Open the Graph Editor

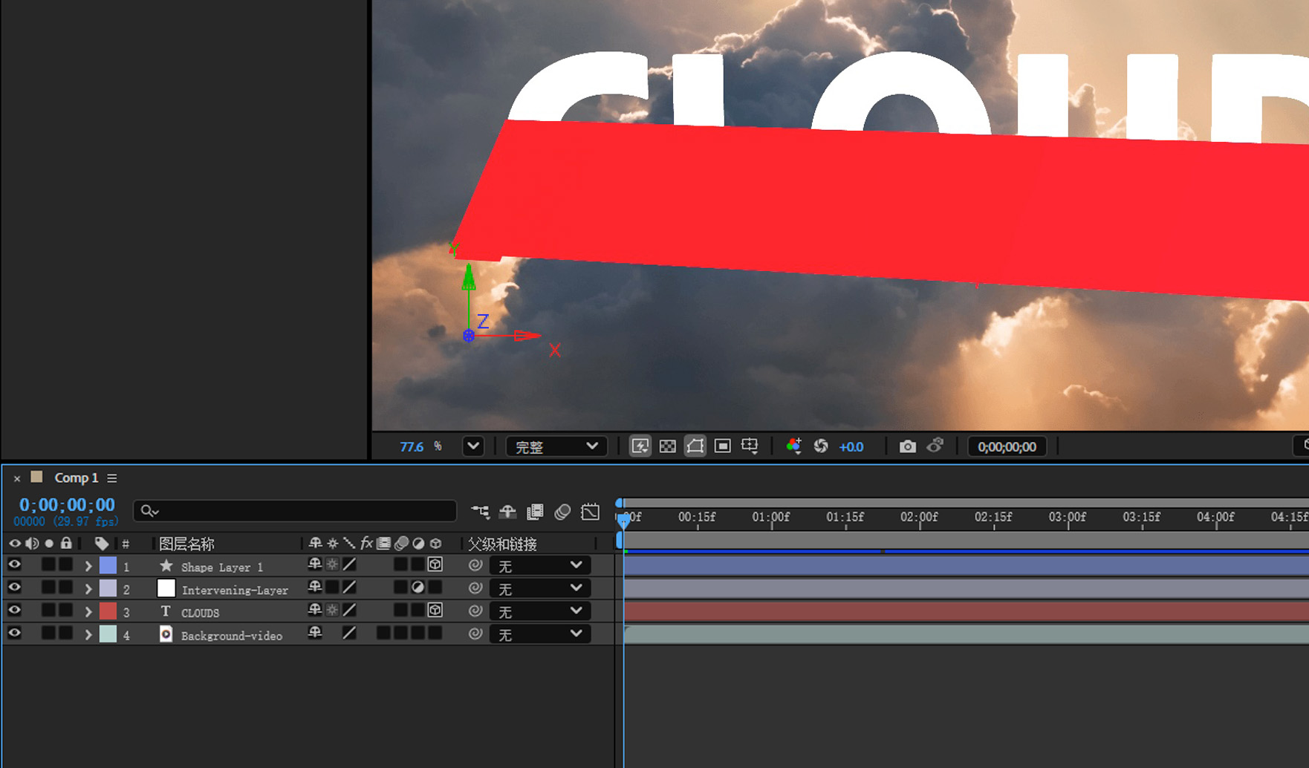590,512
